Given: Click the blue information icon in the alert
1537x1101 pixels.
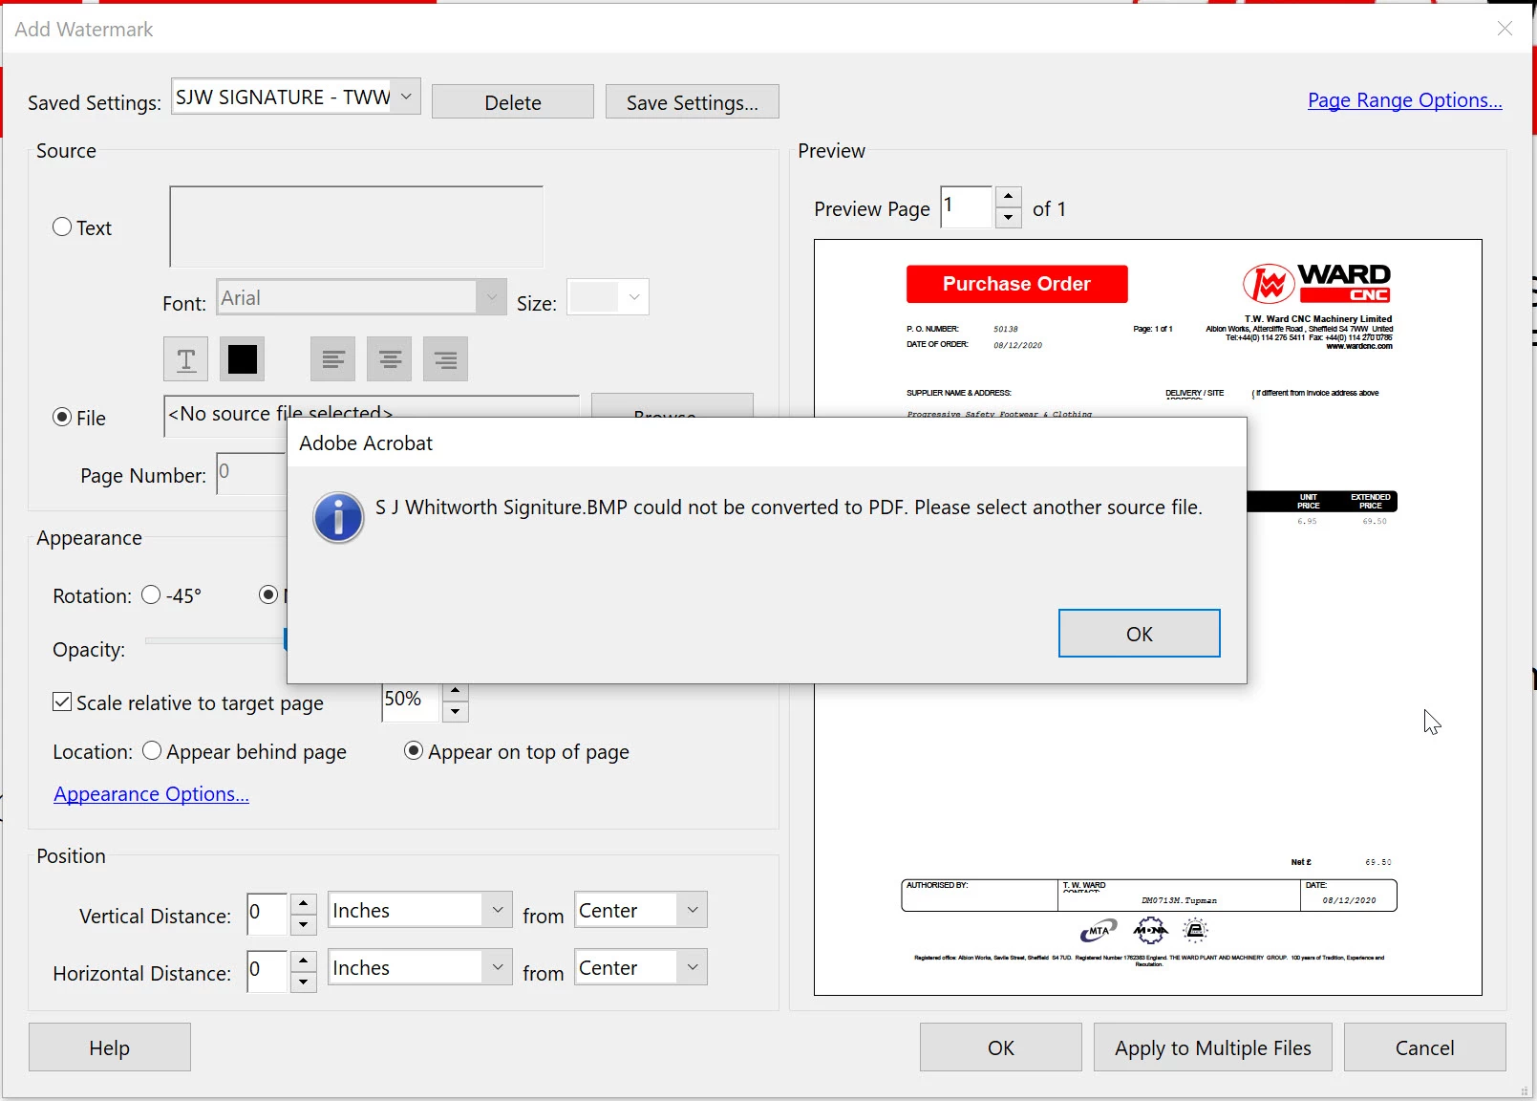Looking at the screenshot, I should tap(338, 518).
